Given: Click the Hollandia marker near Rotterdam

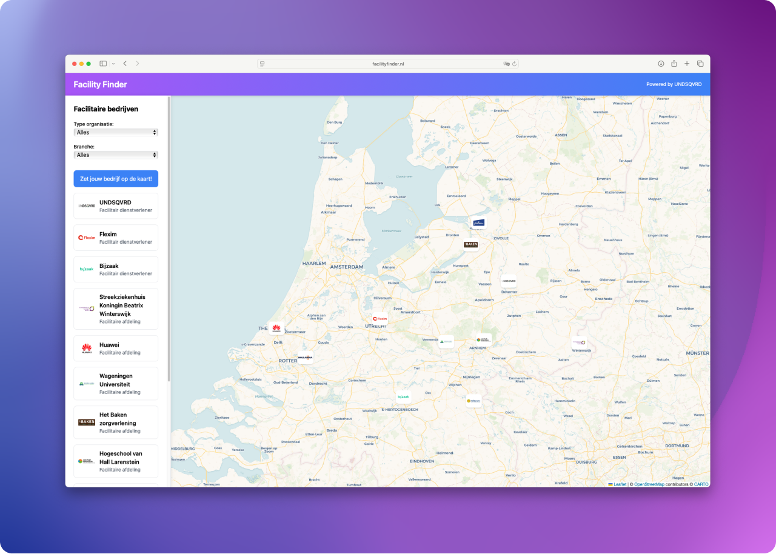Looking at the screenshot, I should click(305, 358).
